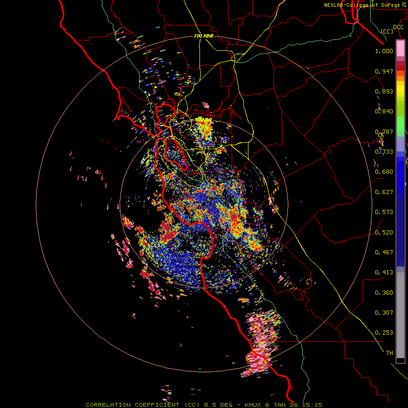
Task: Select the 0.573 legend value
Action: 384,212
